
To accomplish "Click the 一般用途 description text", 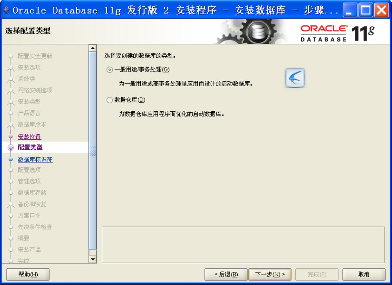I will [x=185, y=84].
